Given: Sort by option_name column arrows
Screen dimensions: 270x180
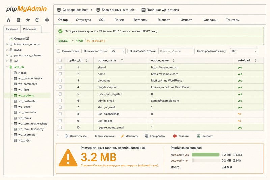Looking at the screenshot, I should point(122,60).
